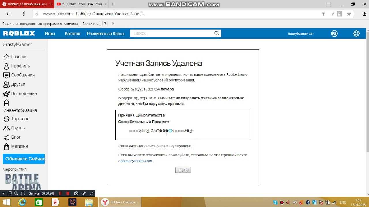This screenshot has width=369, height=207.
Task: Click the search magnifier in Roblox search box
Action: click(217, 33)
